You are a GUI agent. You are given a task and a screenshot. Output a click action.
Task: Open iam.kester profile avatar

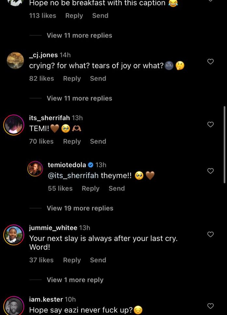click(x=14, y=306)
